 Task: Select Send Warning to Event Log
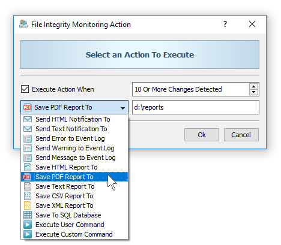click(74, 148)
